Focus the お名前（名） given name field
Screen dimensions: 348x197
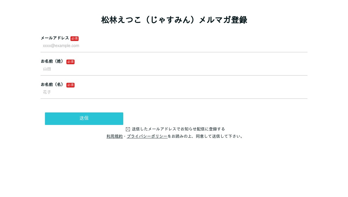click(x=174, y=92)
